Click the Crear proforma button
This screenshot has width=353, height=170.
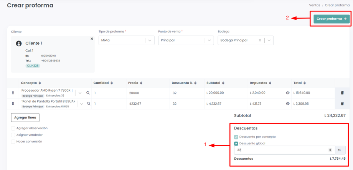(x=332, y=19)
